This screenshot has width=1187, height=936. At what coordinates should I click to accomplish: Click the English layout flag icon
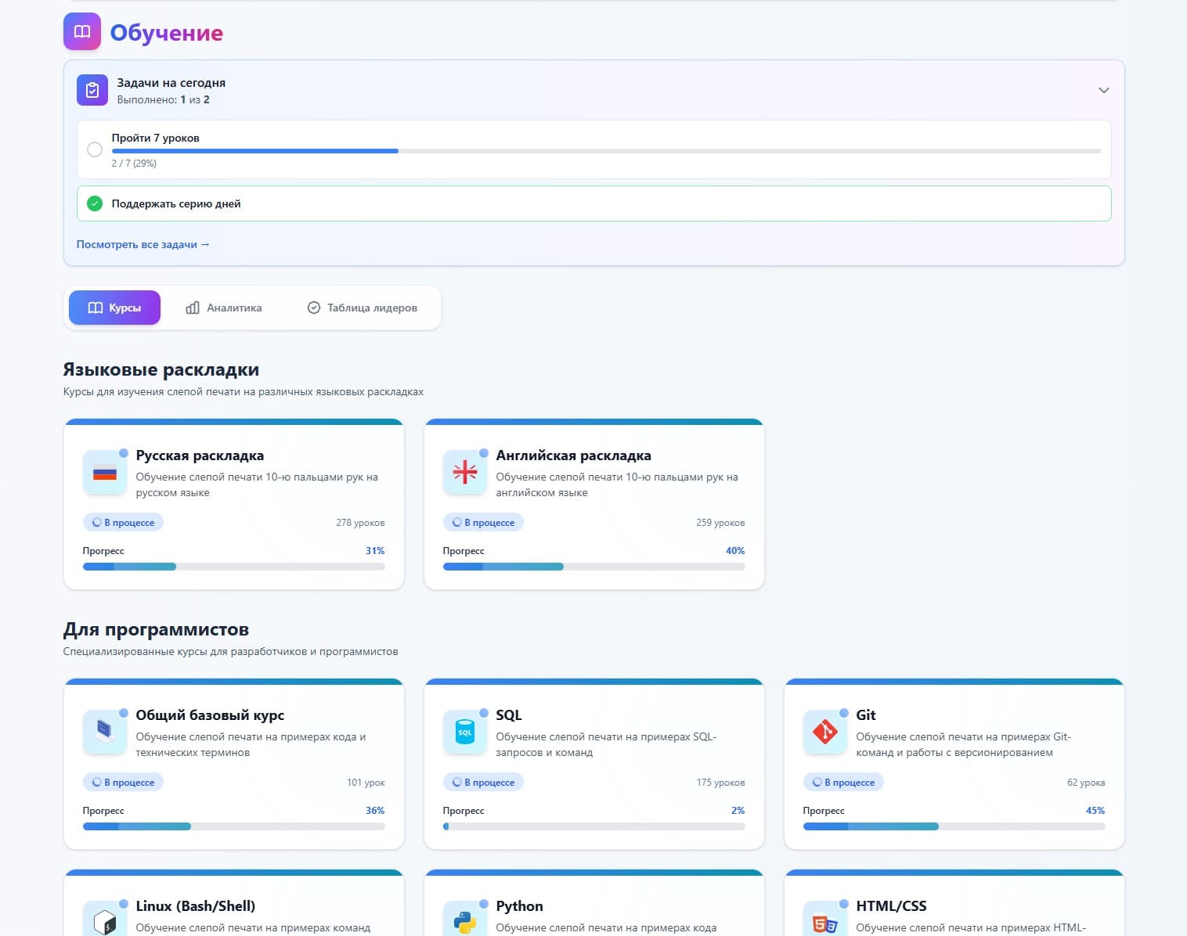[465, 472]
